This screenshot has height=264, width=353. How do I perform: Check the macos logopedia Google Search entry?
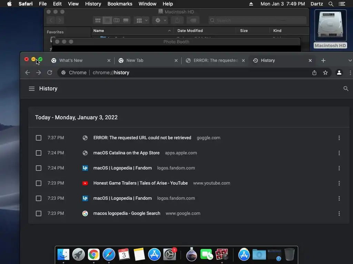[x=39, y=213]
